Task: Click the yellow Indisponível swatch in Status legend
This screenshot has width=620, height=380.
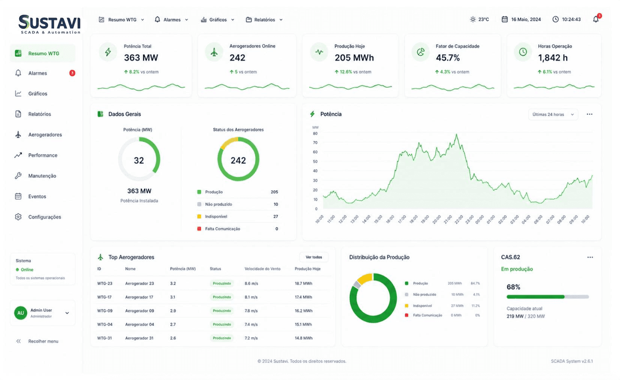Action: (x=199, y=216)
